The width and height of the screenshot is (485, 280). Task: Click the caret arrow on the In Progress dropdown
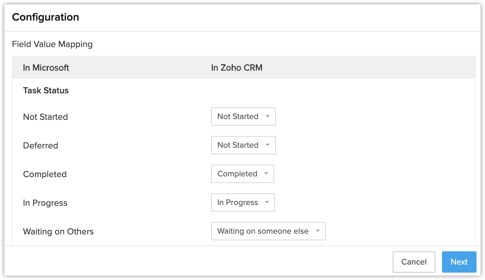pos(267,202)
